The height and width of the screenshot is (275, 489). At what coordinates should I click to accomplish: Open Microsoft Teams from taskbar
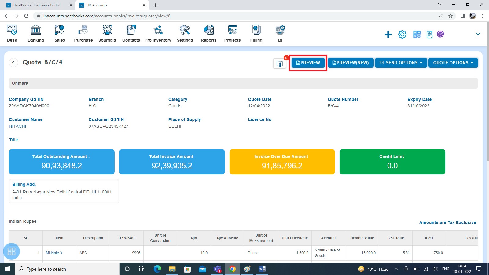click(217, 269)
